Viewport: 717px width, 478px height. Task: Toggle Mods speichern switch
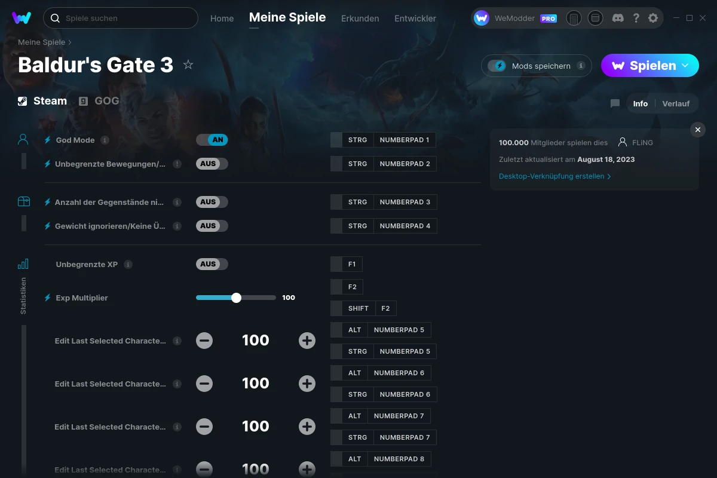click(497, 66)
